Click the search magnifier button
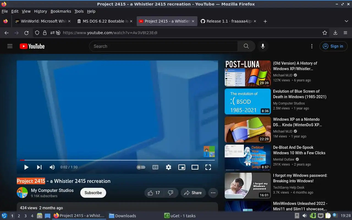Image resolution: width=352 pixels, height=220 pixels. [246, 46]
